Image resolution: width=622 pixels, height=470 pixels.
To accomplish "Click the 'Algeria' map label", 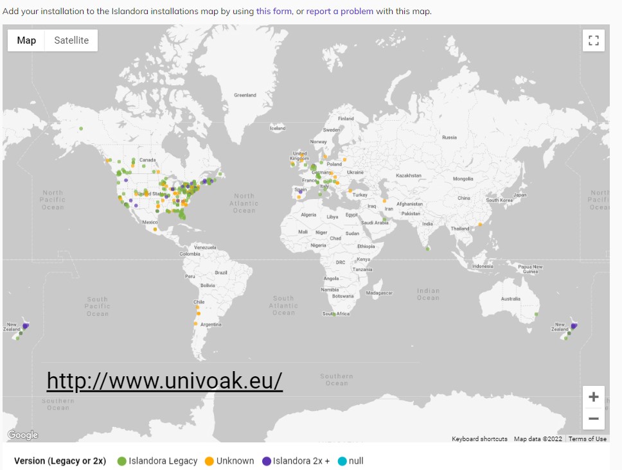I will (x=308, y=215).
